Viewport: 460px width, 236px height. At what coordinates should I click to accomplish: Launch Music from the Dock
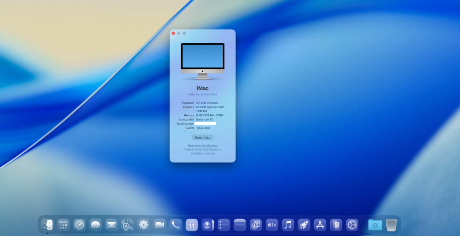tap(288, 225)
